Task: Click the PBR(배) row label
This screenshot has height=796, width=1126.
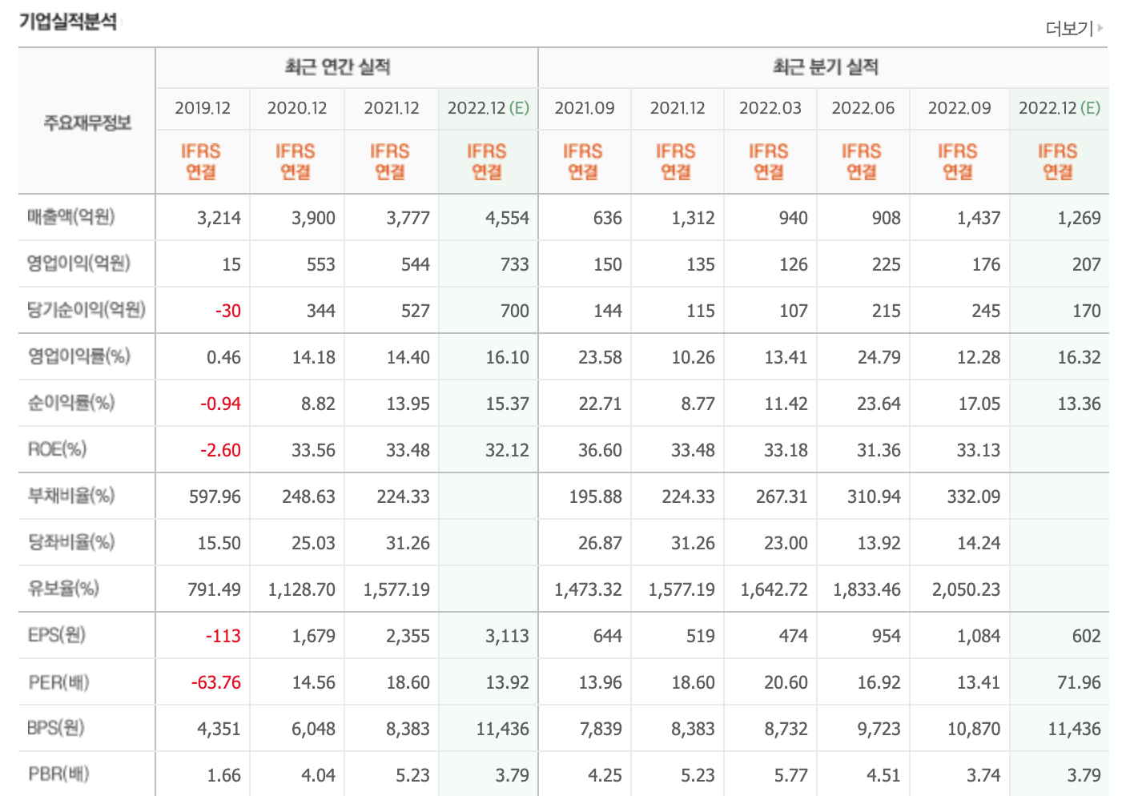Action: tap(58, 774)
